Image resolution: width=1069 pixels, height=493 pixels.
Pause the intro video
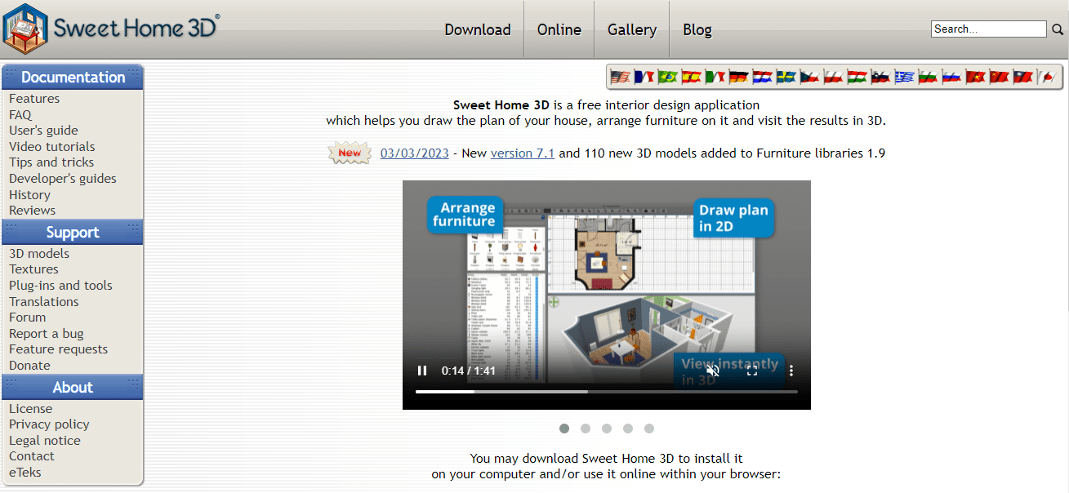click(422, 371)
